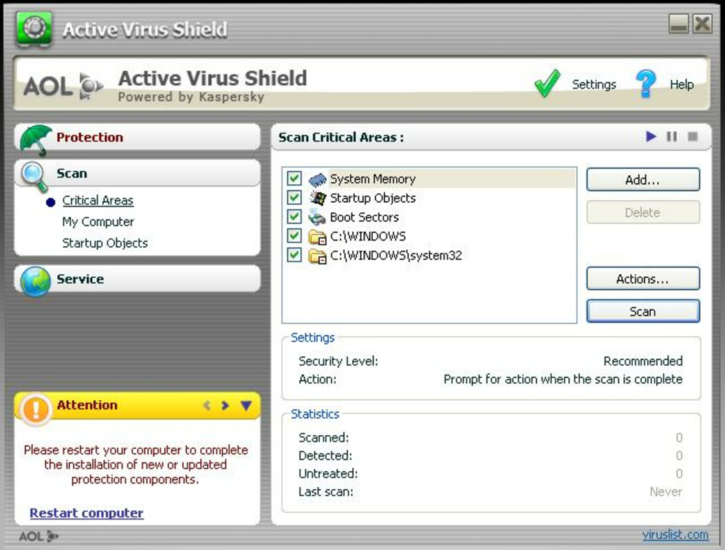Click the Last scan Never value
Viewport: 725px width, 550px height.
click(666, 492)
